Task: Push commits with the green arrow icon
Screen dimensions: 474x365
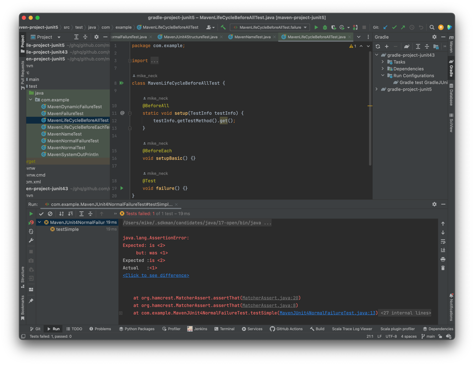Action: coord(403,27)
